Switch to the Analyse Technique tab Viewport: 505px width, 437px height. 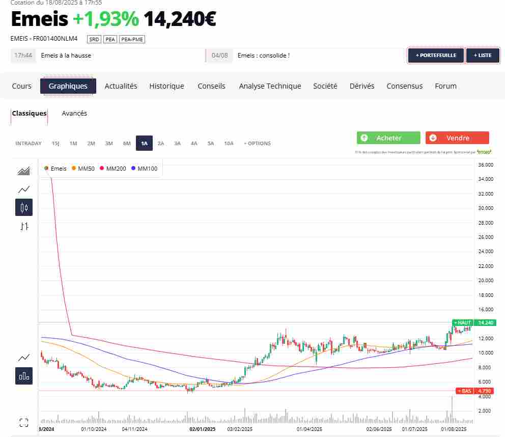270,86
